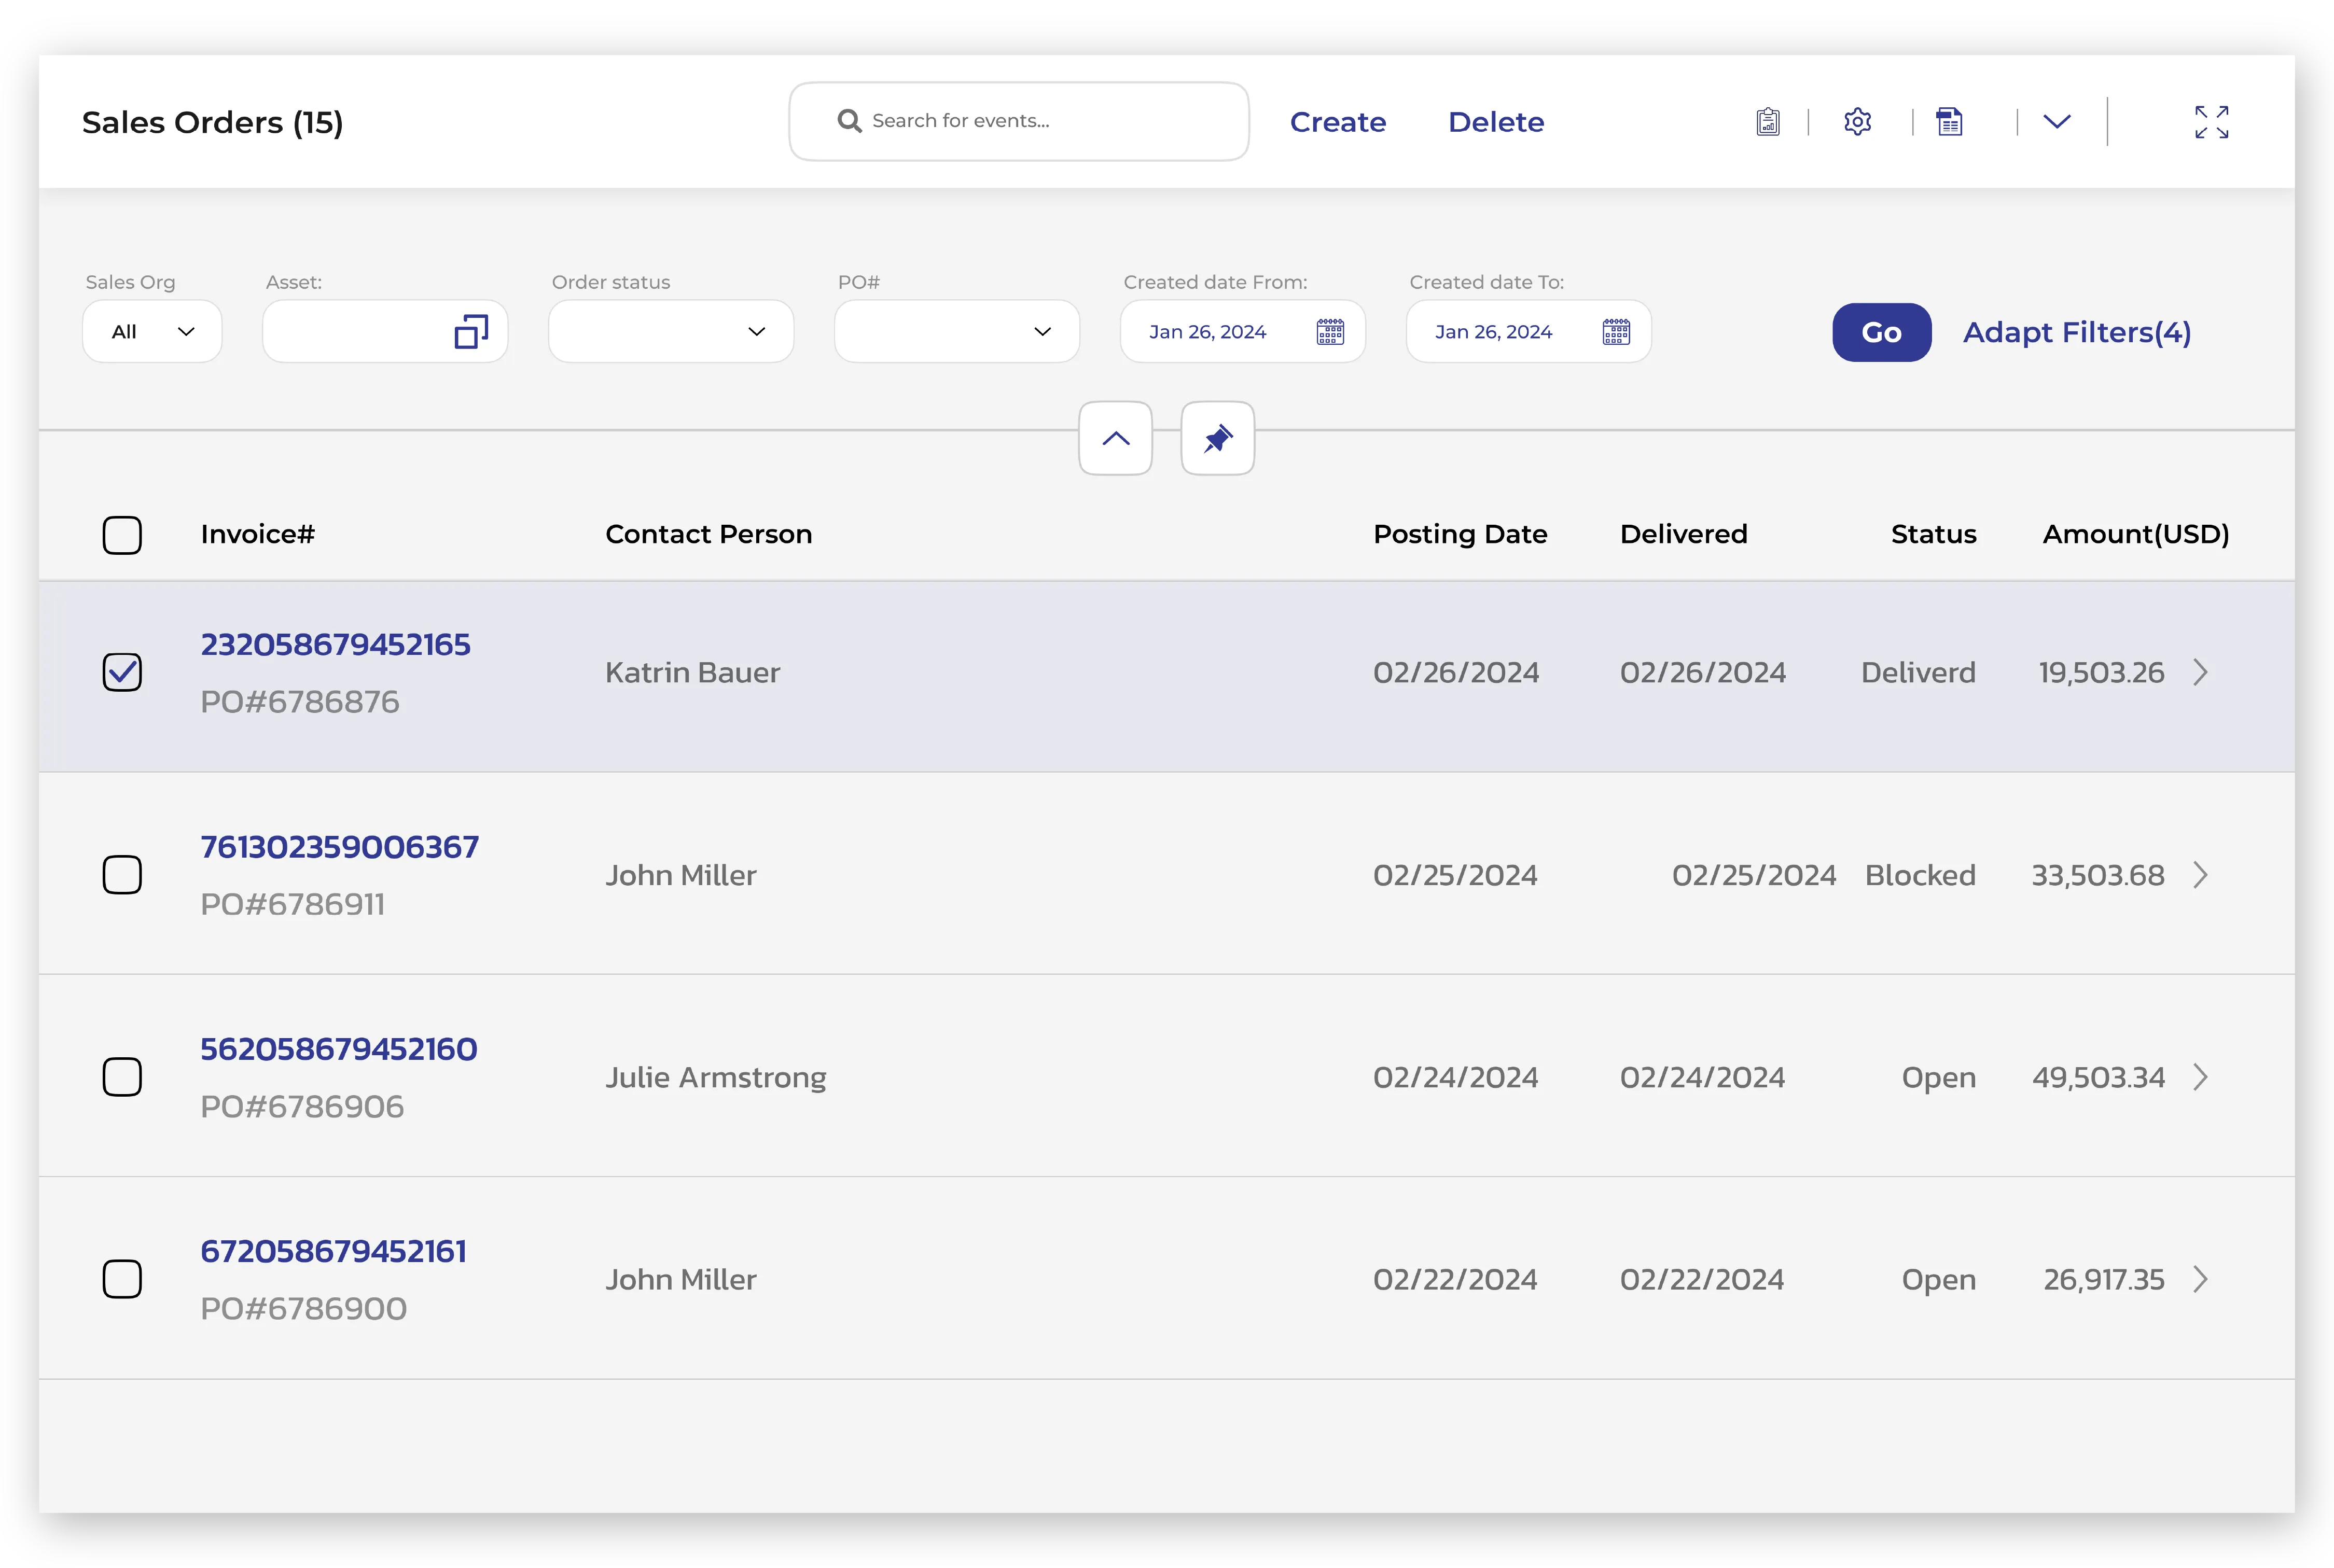2334x1568 pixels.
Task: Open invoice 672058679452161 link
Action: coord(333,1251)
